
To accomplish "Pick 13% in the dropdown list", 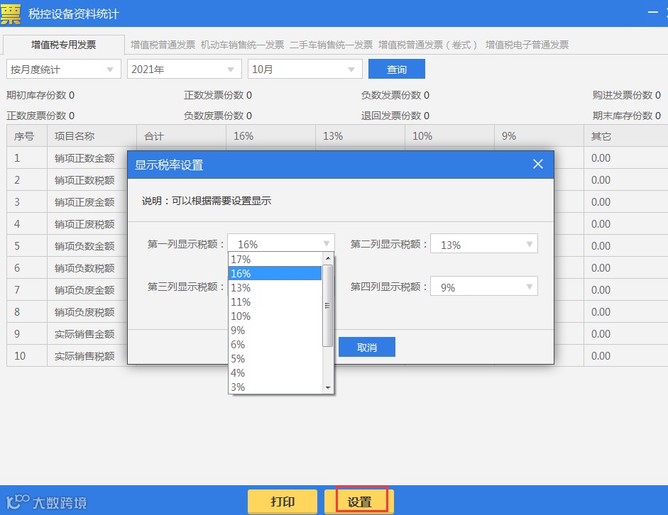I will coord(275,288).
